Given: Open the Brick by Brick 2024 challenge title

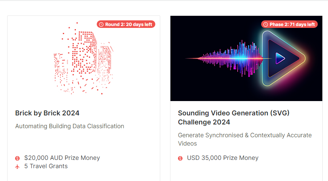Looking at the screenshot, I should [47, 113].
